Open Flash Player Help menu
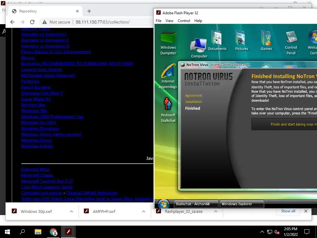The height and width of the screenshot is (238, 317). 198,21
